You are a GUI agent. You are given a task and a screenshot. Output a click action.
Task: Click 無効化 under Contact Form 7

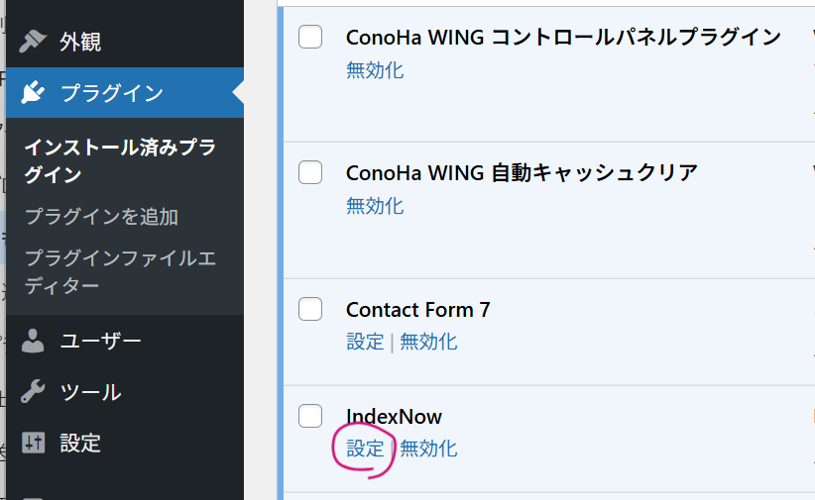click(428, 342)
